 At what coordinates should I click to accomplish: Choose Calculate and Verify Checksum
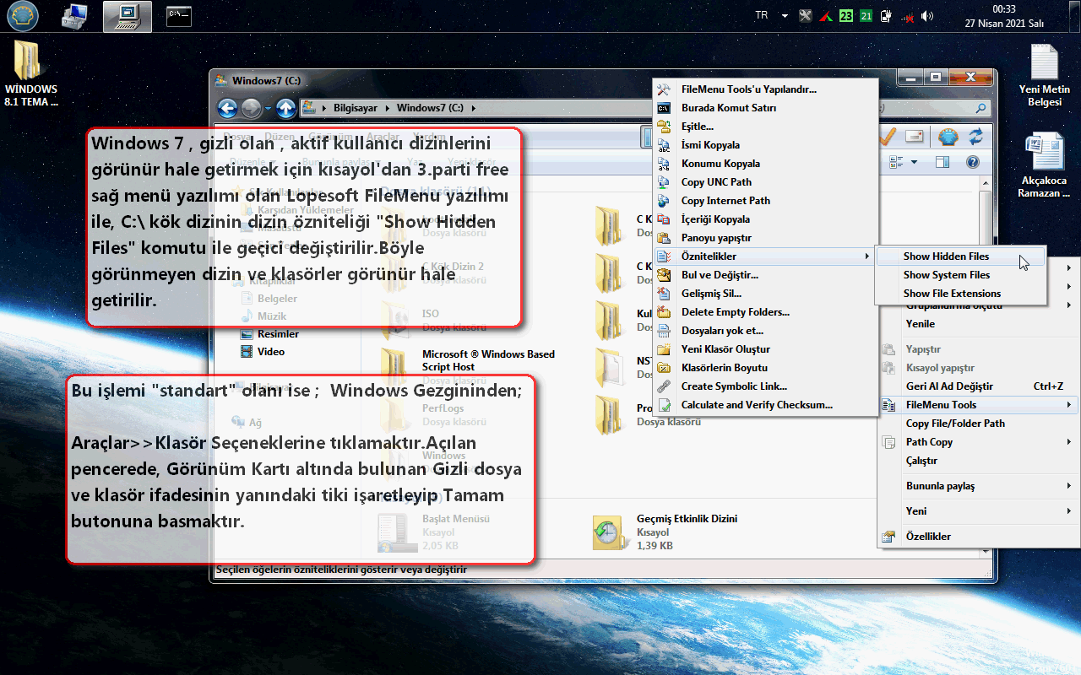point(764,405)
